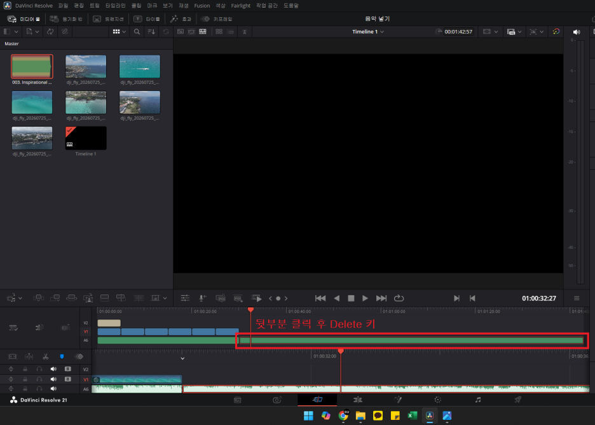Open the 효과 effects panel button

coord(181,19)
